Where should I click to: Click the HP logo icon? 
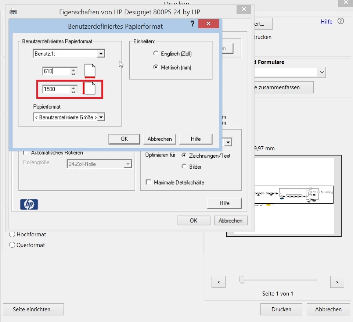coord(29,204)
